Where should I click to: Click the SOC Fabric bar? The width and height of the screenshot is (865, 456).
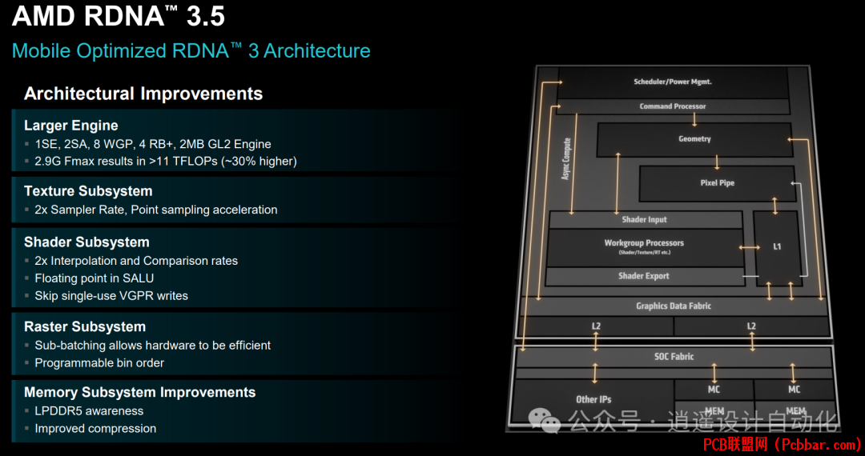coord(674,356)
